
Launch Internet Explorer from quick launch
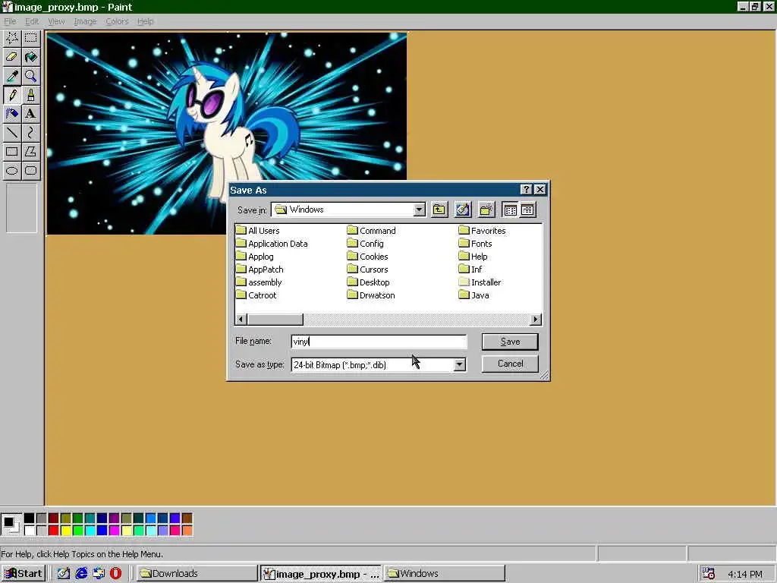[x=81, y=574]
